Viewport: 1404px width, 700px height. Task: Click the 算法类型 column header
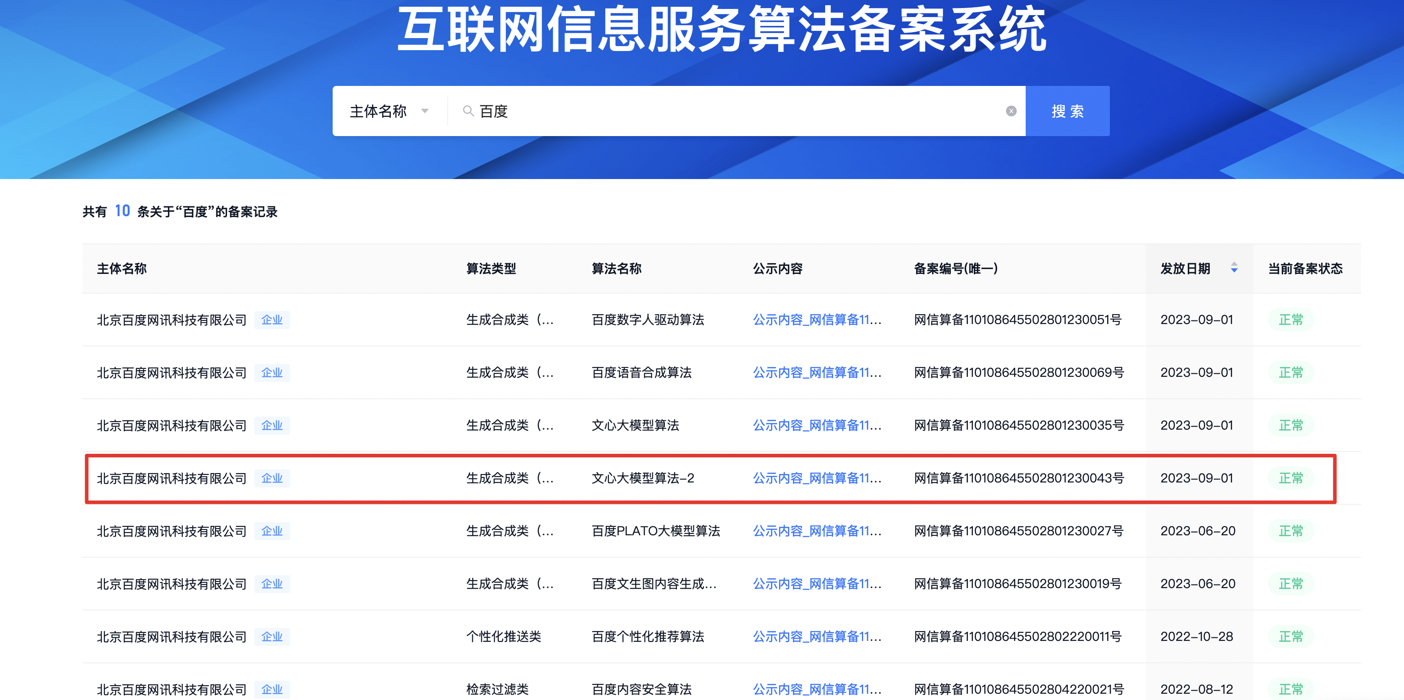(491, 269)
